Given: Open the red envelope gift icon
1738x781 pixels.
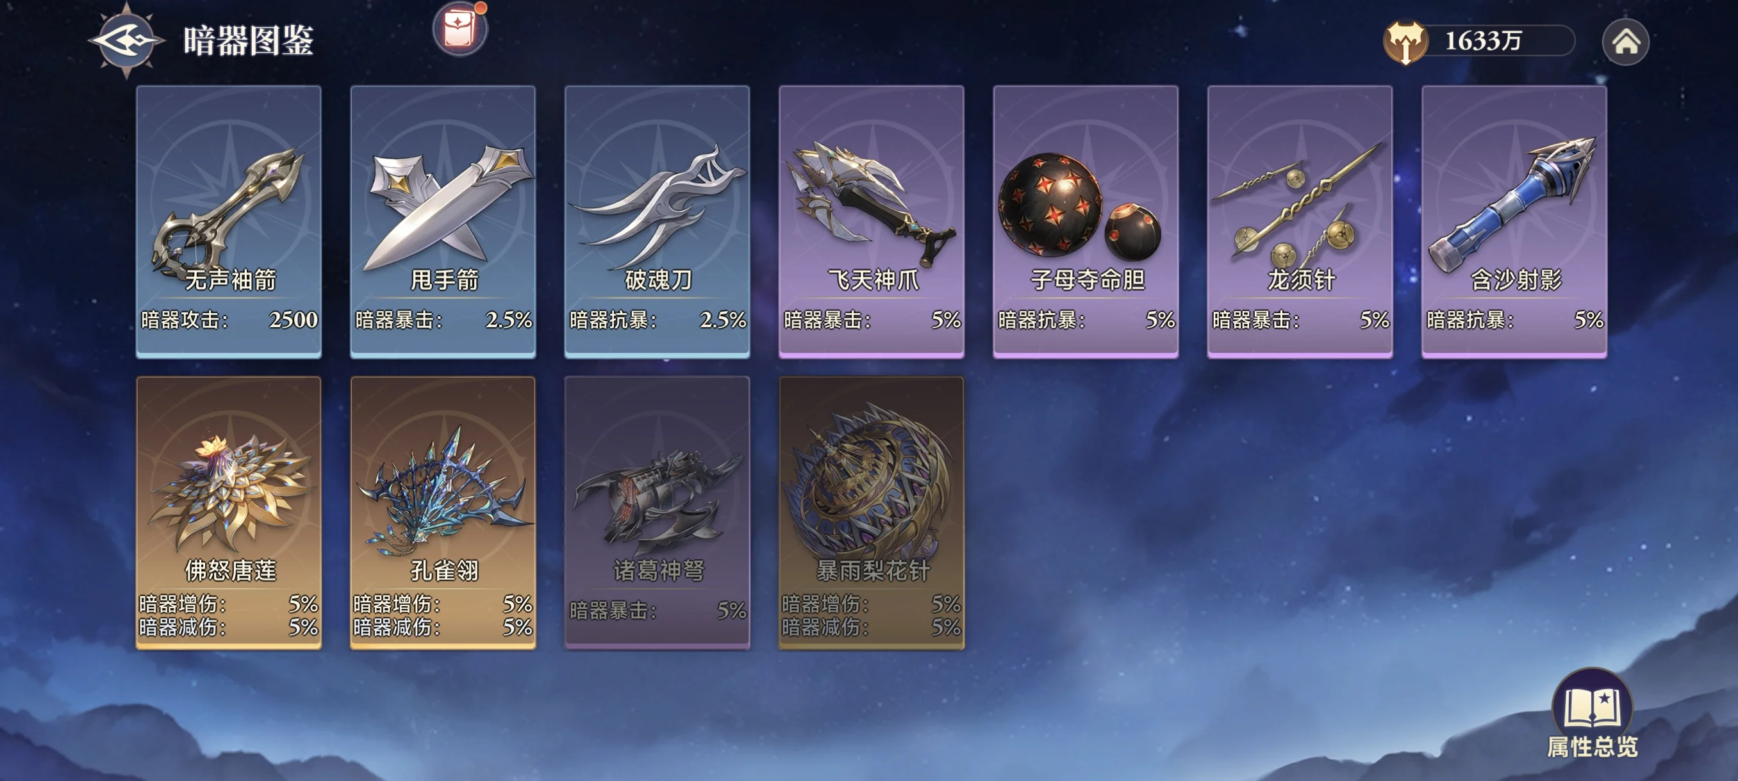Looking at the screenshot, I should click(x=460, y=29).
